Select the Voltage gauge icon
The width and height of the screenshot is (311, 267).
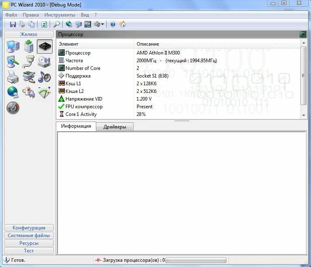tap(44, 93)
